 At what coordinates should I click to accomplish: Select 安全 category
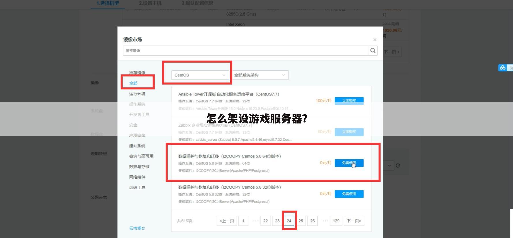click(x=133, y=125)
